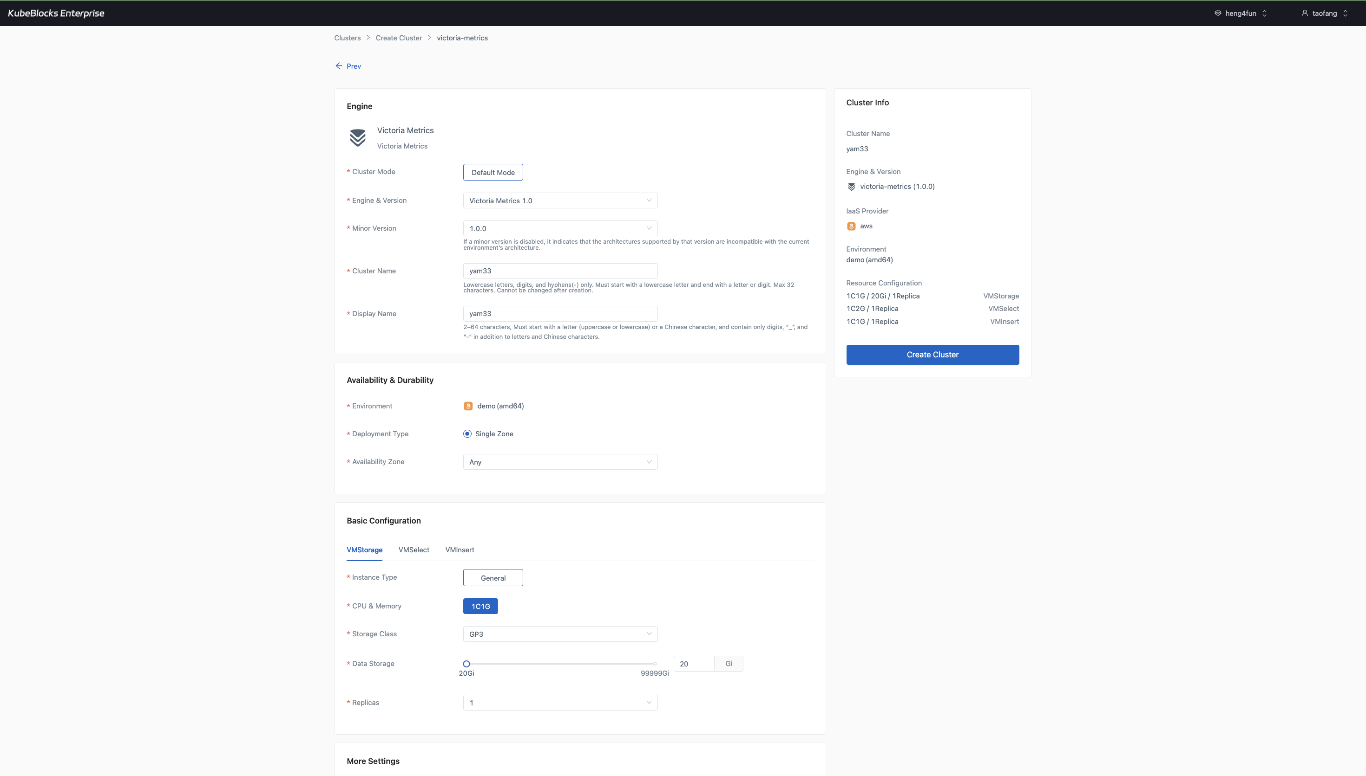Viewport: 1366px width, 776px height.
Task: Go to Create Cluster breadcrumb
Action: pos(399,38)
